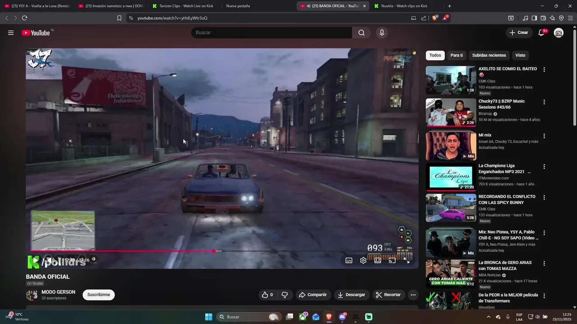Click the Descargar download button
This screenshot has width=577, height=324.
click(352, 295)
